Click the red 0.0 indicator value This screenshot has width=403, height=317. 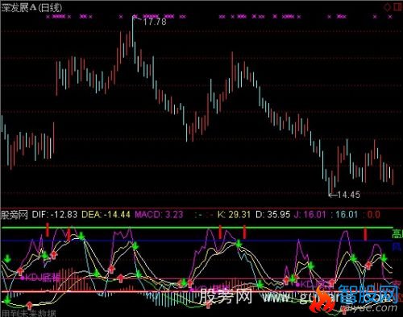point(373,215)
